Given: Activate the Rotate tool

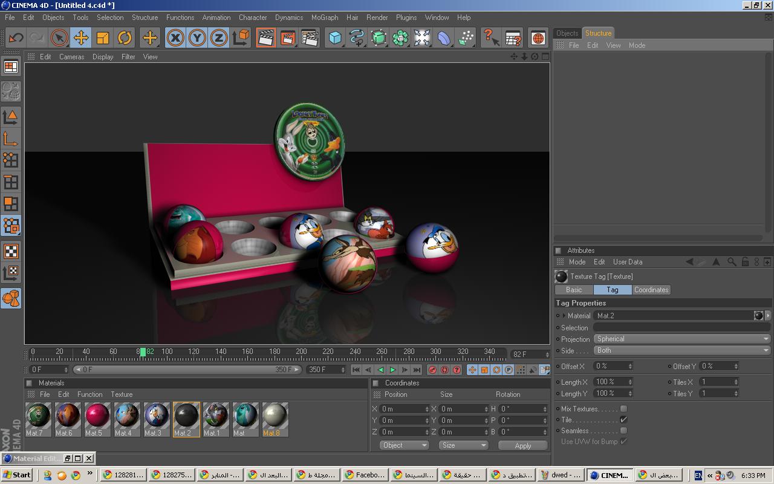Looking at the screenshot, I should coord(125,38).
